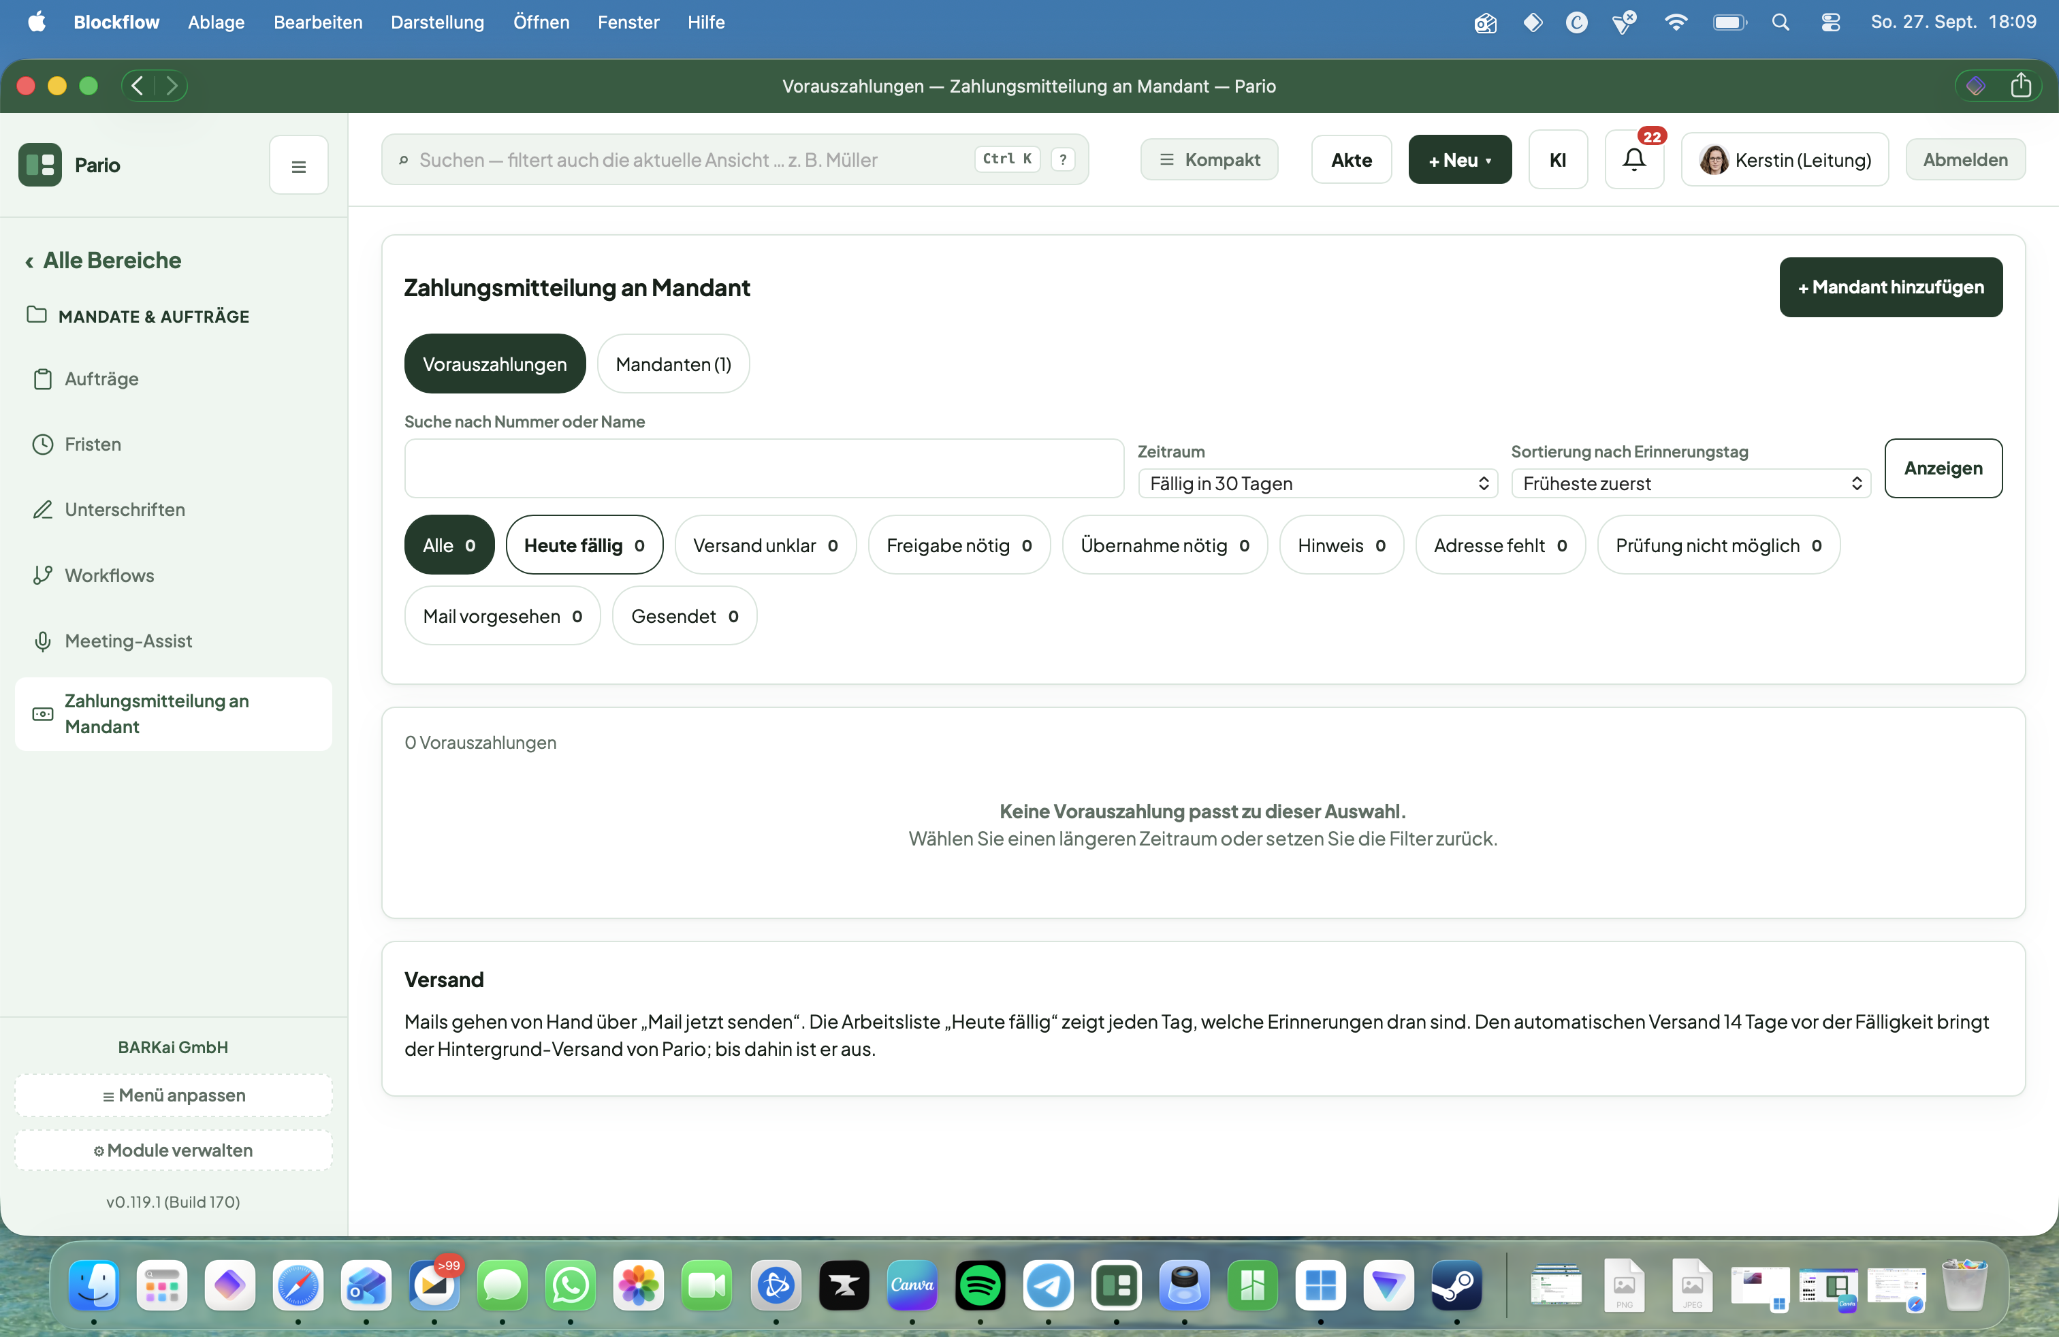Click the Anzeigen button
2059x1337 pixels.
pos(1943,468)
